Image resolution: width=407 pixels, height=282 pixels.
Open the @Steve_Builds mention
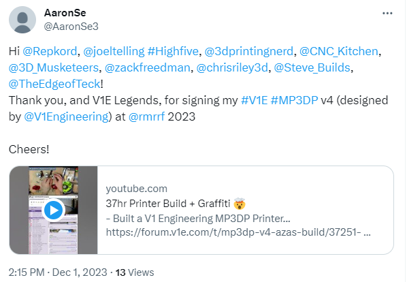pos(312,67)
